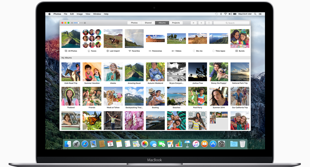
Task: Open the Videos album
Action: coord(176,39)
